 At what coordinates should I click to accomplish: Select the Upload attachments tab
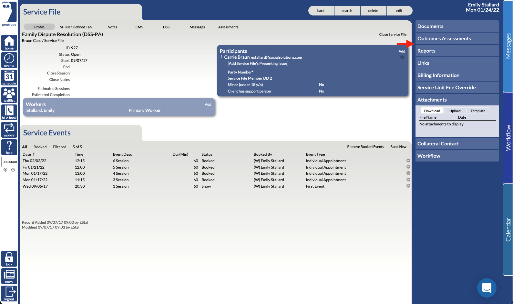tap(455, 111)
